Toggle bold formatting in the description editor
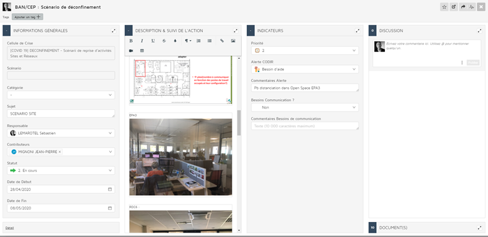Screen dimensions: 488x237 (131, 41)
